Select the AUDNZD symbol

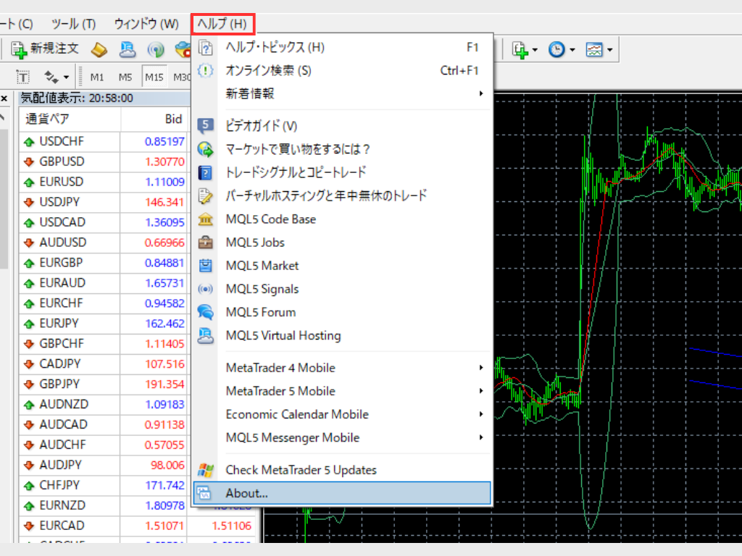64,405
